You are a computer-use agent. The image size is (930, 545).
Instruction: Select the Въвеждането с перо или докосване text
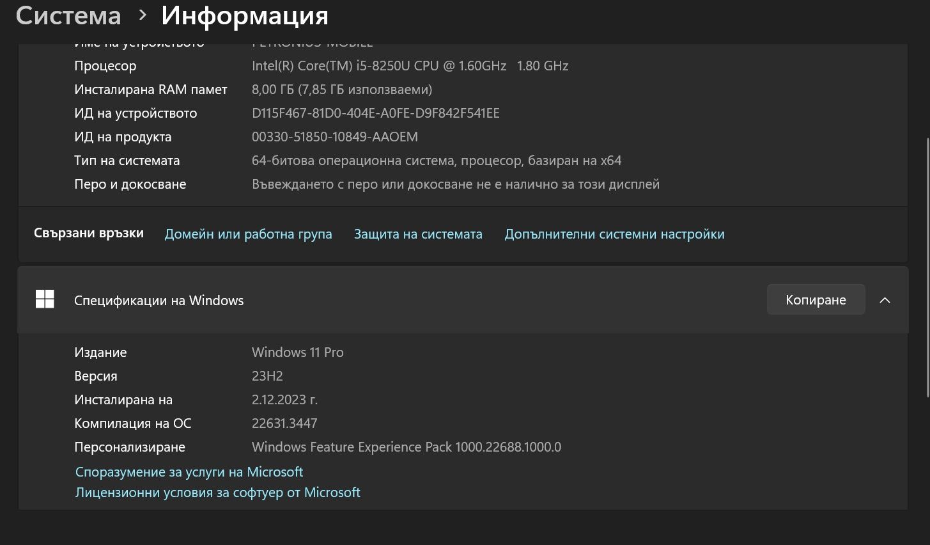[x=456, y=184]
